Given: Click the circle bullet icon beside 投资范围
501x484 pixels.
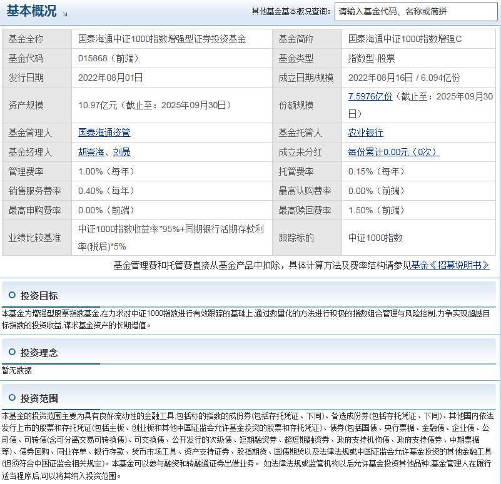Looking at the screenshot, I should 12,398.
